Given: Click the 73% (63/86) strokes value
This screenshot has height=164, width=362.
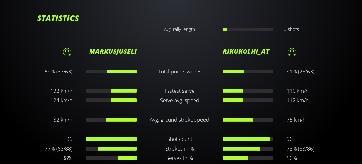Looking at the screenshot, I should (x=300, y=149).
